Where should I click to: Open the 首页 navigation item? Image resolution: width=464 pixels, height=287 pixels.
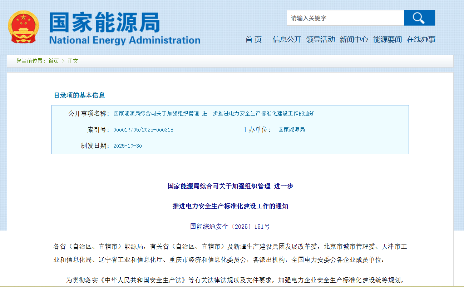(253, 39)
